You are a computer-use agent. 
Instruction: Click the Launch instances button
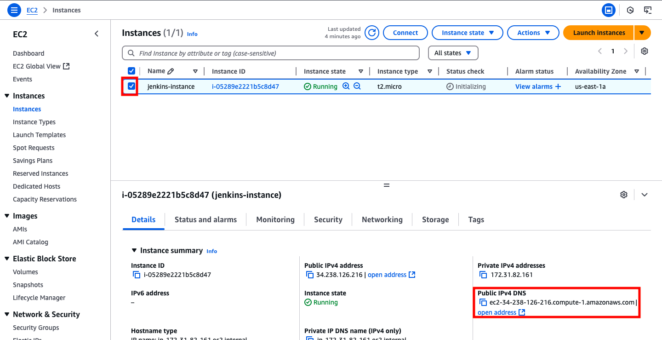click(x=599, y=33)
